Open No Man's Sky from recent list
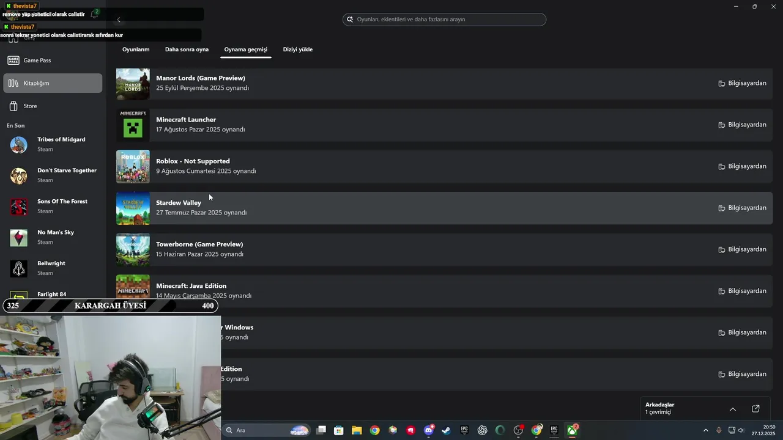This screenshot has width=783, height=440. tap(53, 237)
